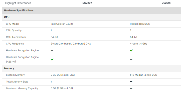This screenshot has width=181, height=93.
Task: Collapse the CPU subsection header
Action: [x=92, y=17]
